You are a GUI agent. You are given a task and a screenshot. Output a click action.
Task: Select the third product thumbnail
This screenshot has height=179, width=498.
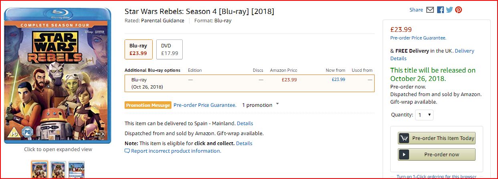77,170
